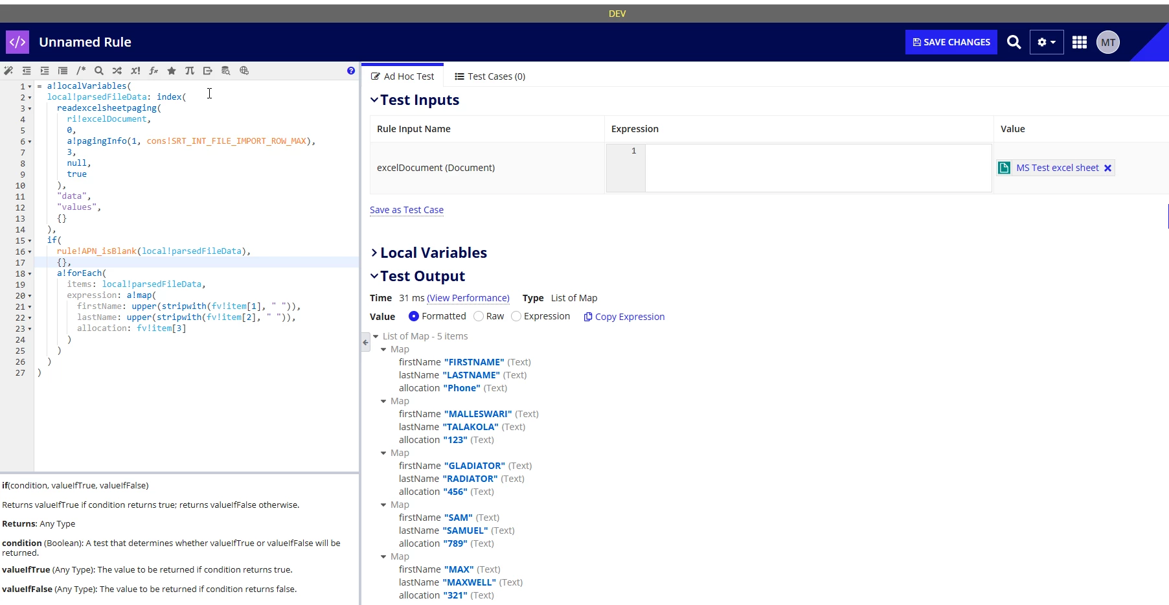Click the Save as Test Case link
This screenshot has width=1169, height=605.
point(407,210)
